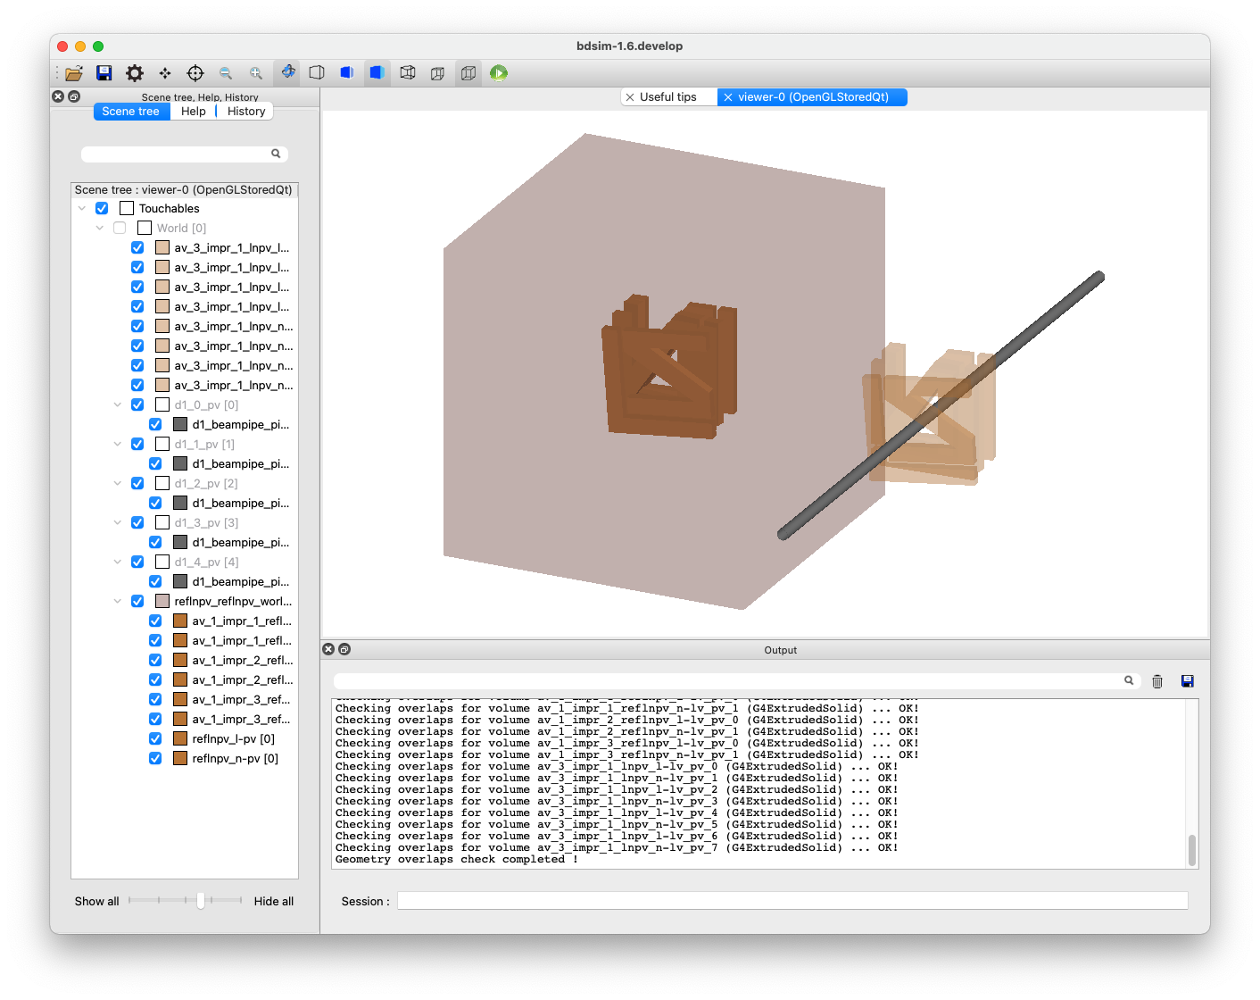The width and height of the screenshot is (1260, 1000).
Task: Uncheck the Touchables visibility checkbox
Action: point(102,208)
